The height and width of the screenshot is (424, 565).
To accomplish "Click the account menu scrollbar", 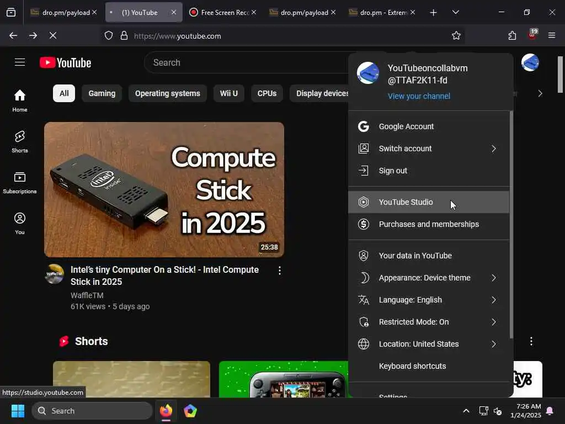I will coord(511,224).
